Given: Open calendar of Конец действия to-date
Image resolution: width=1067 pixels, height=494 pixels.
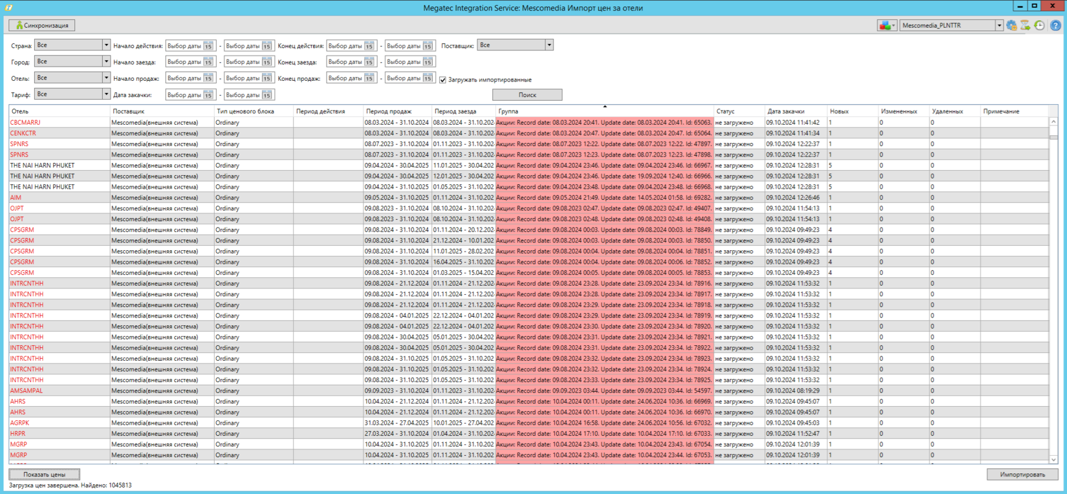Looking at the screenshot, I should pos(427,46).
